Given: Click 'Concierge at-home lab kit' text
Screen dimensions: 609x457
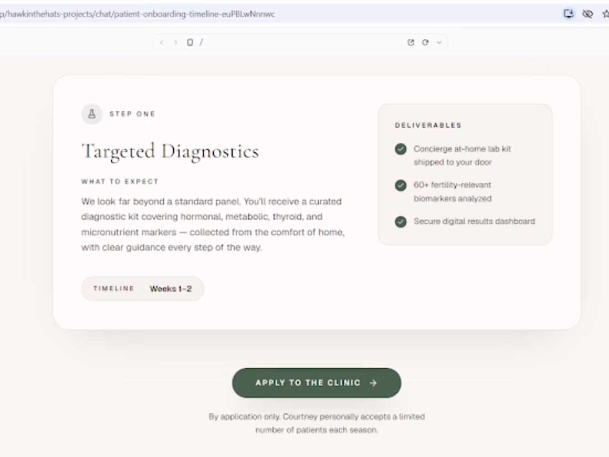Looking at the screenshot, I should [x=462, y=156].
